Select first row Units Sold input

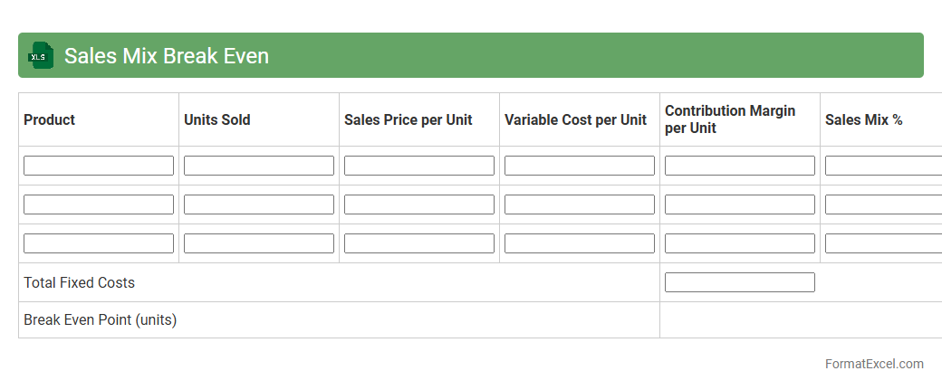259,166
